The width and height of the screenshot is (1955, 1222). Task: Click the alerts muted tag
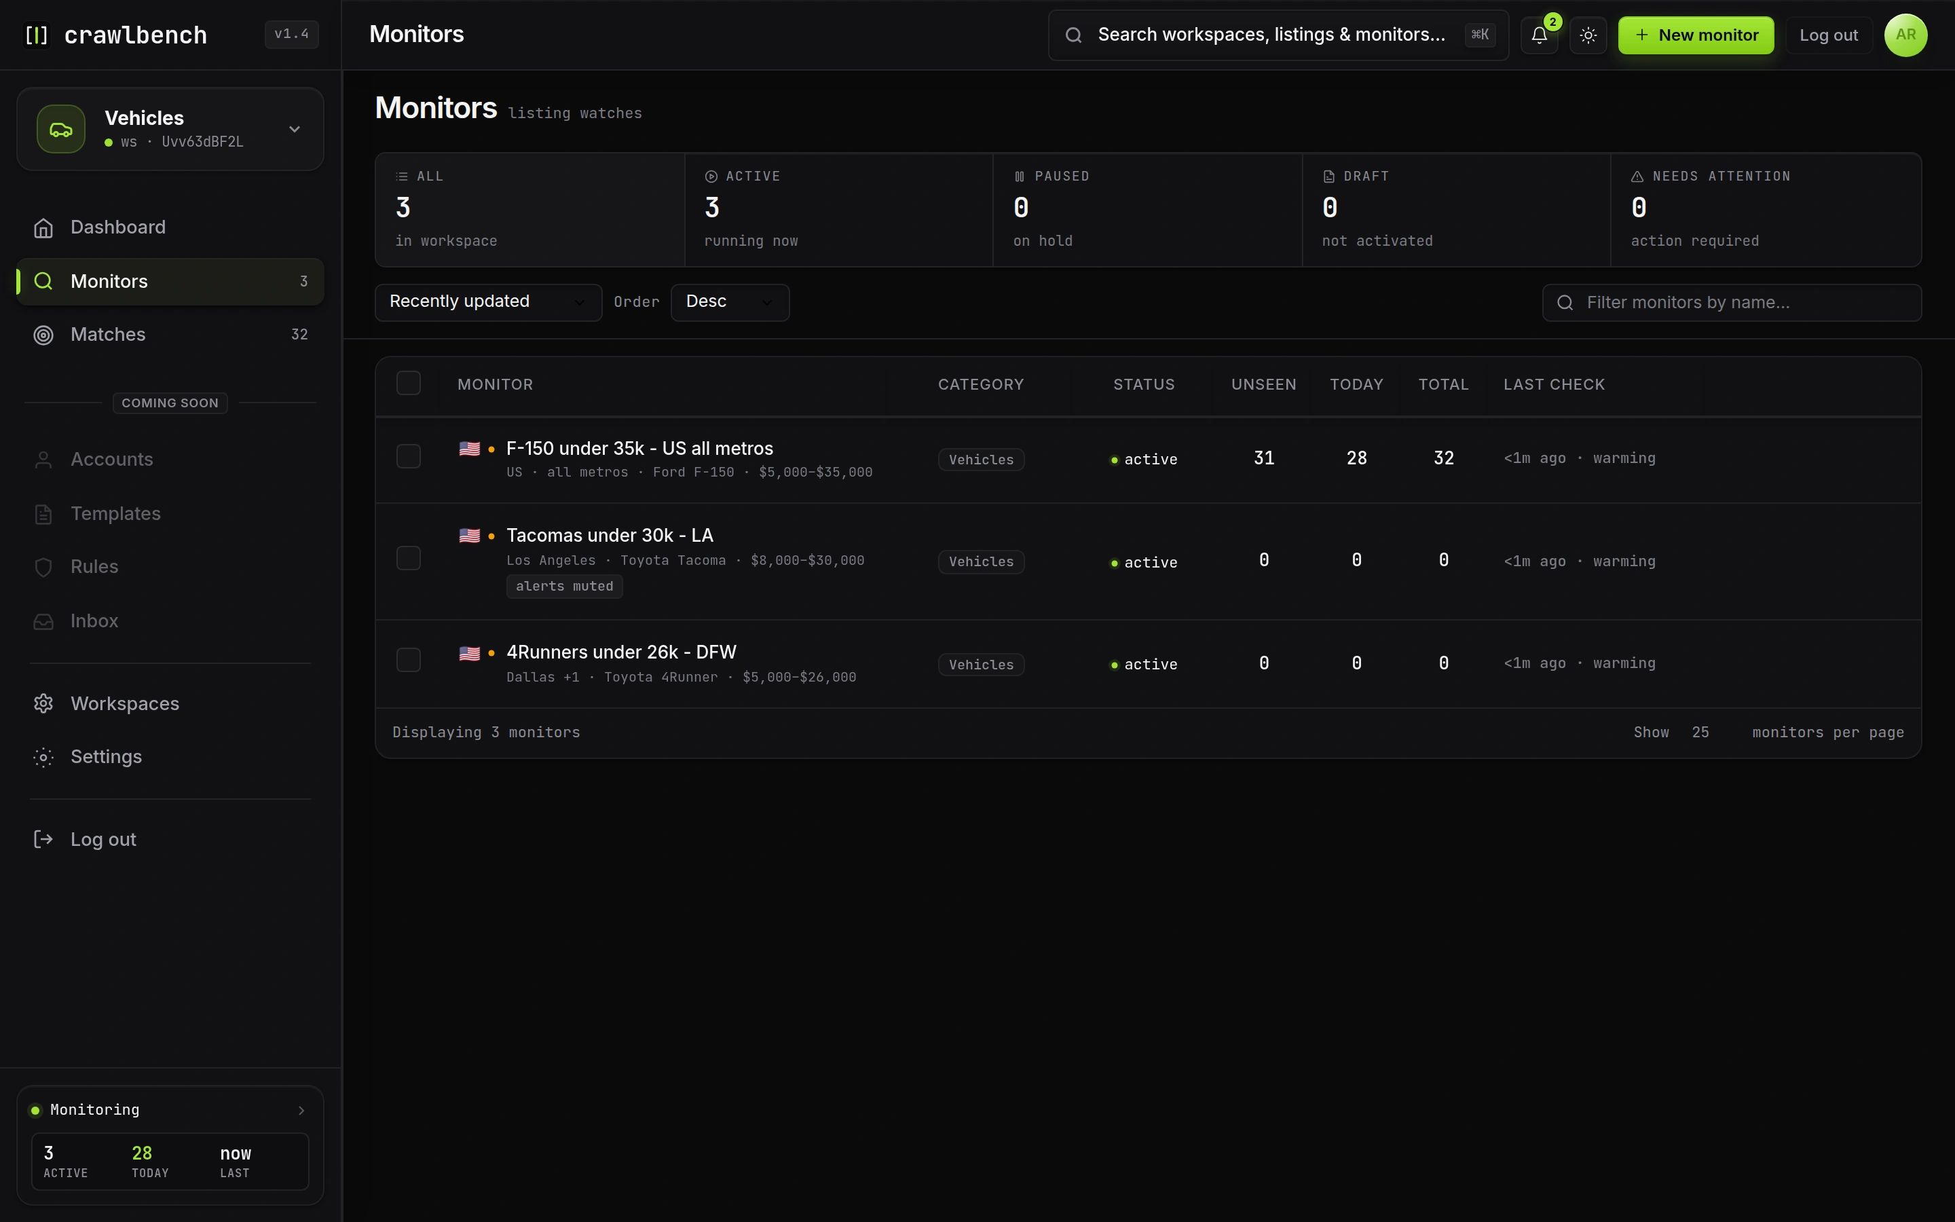pyautogui.click(x=564, y=586)
